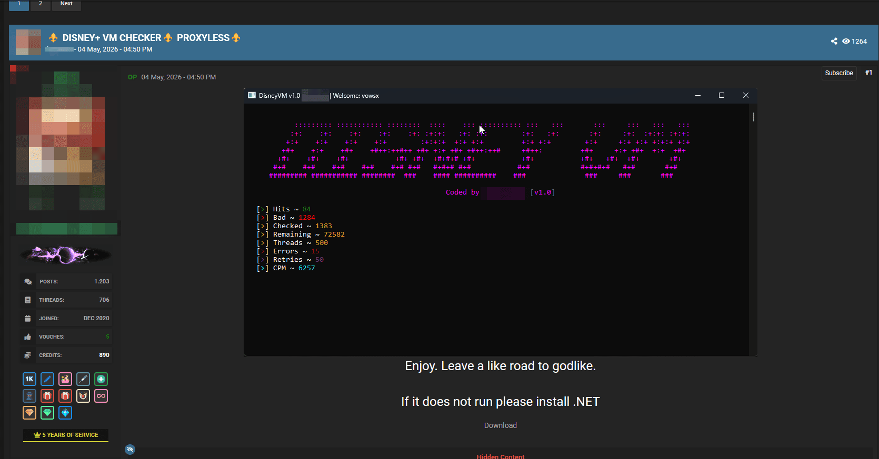Click the purple lightning user rank image
Image resolution: width=879 pixels, height=459 pixels.
click(65, 255)
